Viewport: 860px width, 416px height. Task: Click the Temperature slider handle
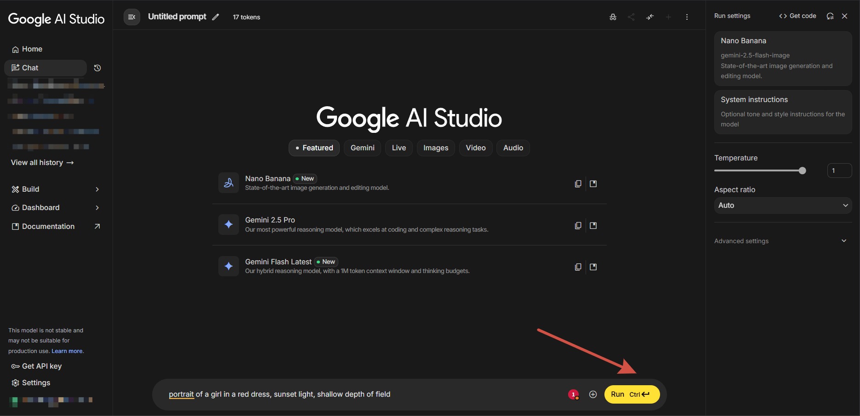pos(803,171)
